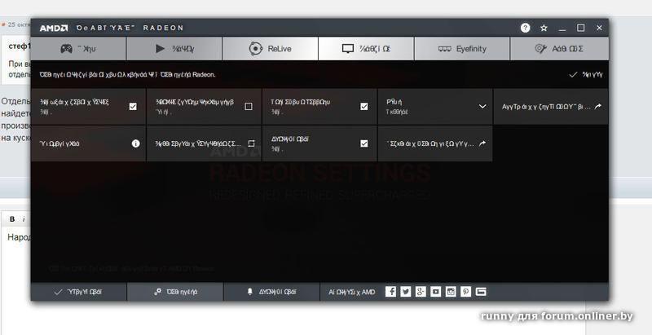Toggle the checked box in the first preferences tile

133,107
